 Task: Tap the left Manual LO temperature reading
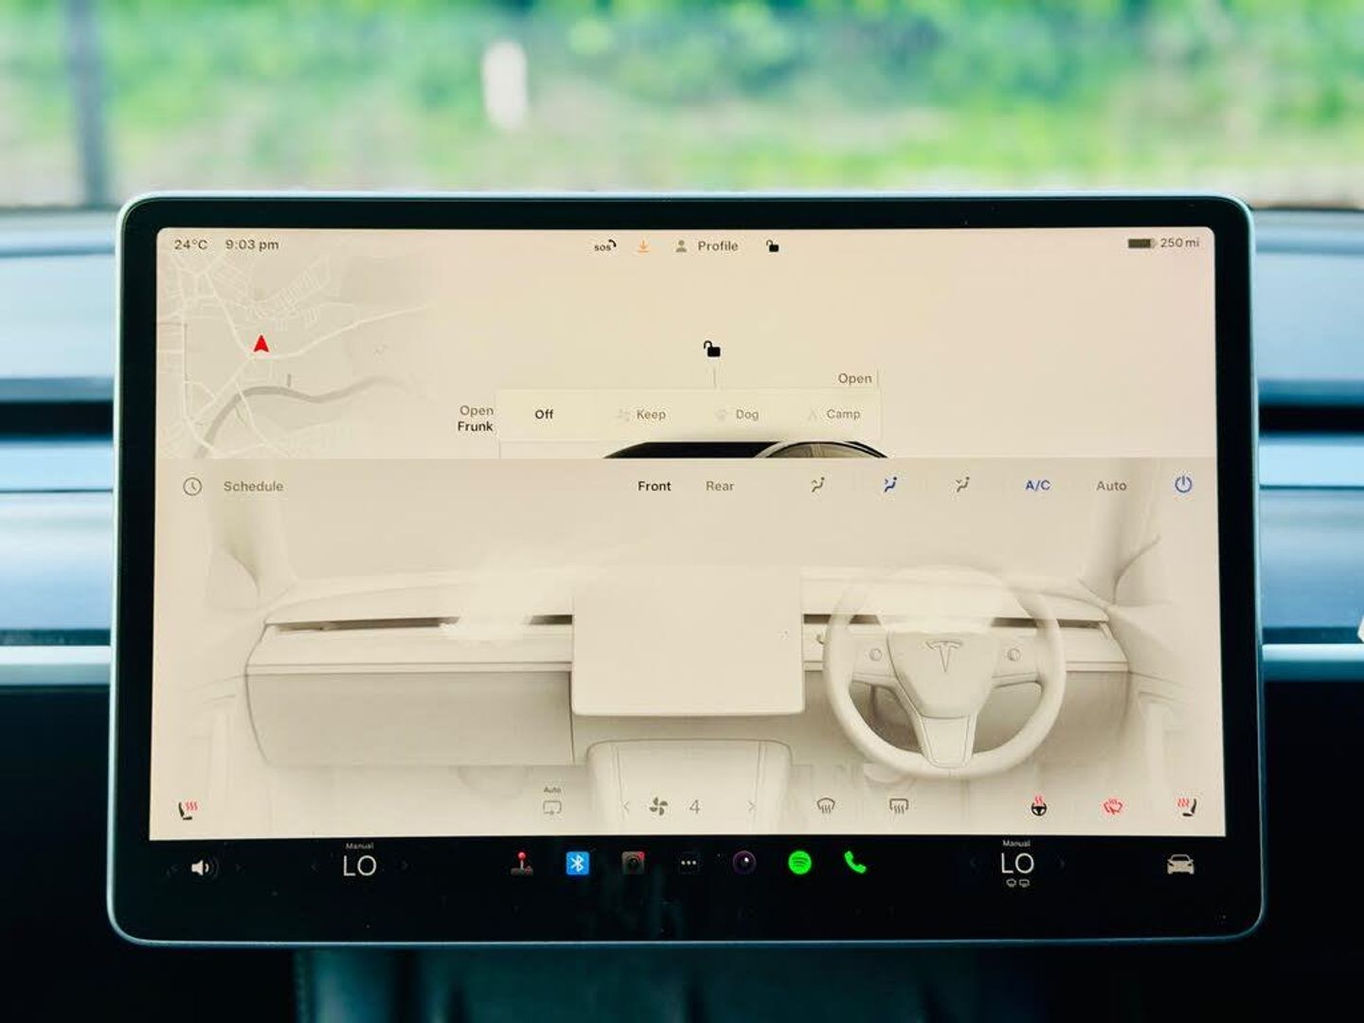pyautogui.click(x=359, y=861)
